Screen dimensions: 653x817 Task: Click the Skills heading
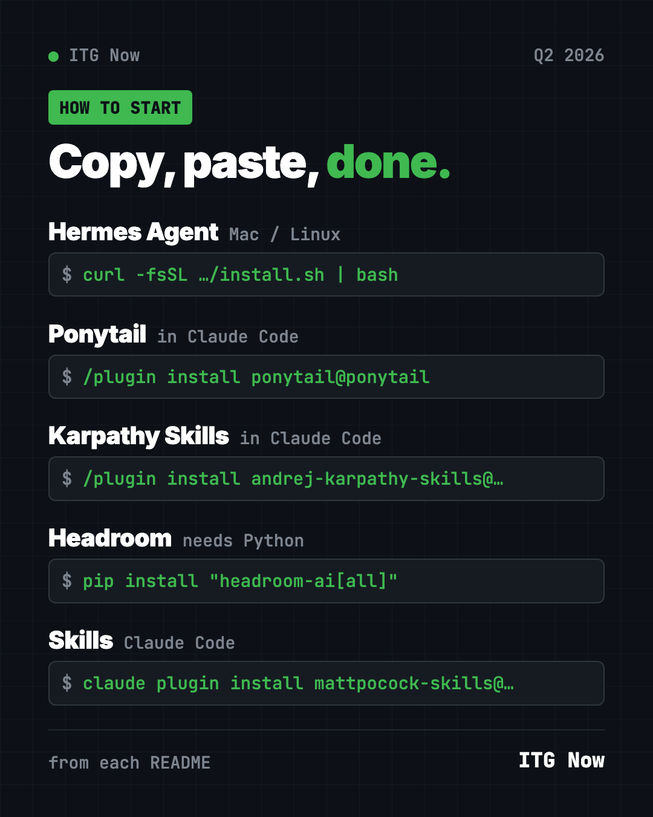tap(80, 641)
